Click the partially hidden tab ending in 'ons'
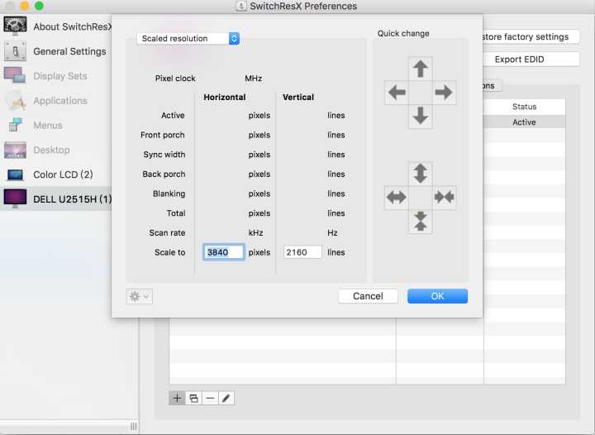Screen dimensions: 595x435 coord(493,86)
